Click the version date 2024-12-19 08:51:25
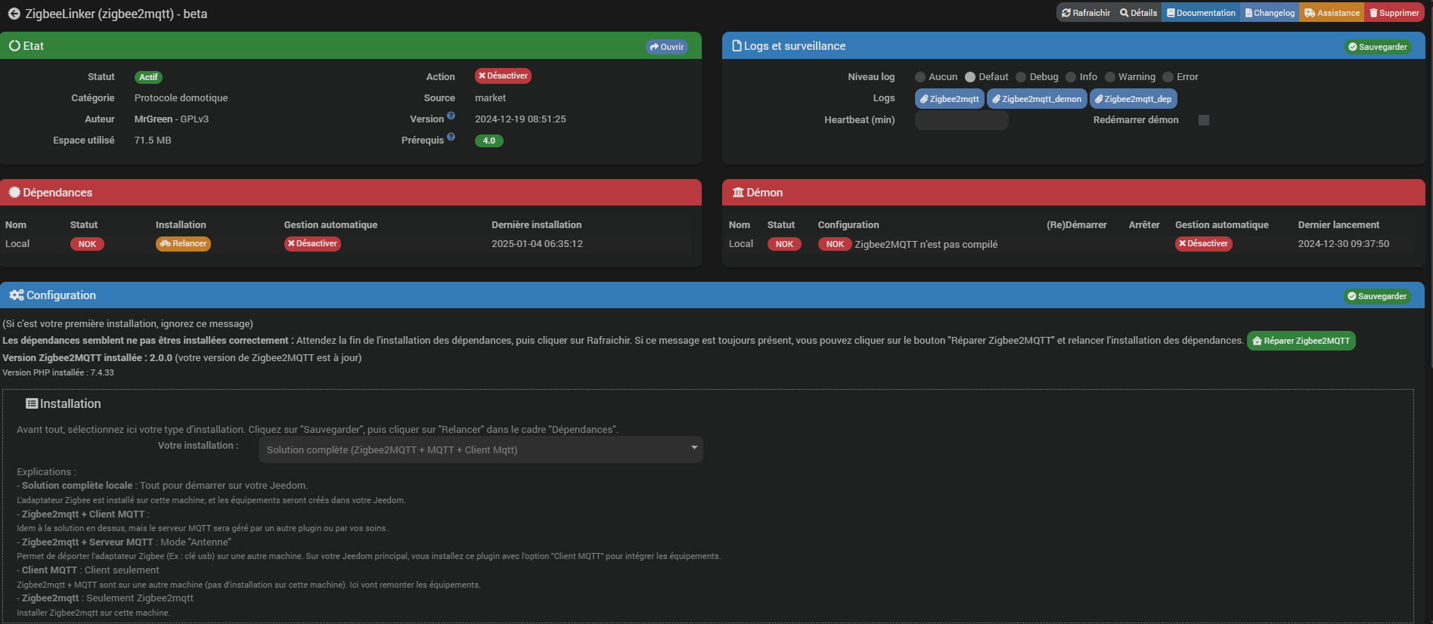The width and height of the screenshot is (1433, 624). (520, 119)
